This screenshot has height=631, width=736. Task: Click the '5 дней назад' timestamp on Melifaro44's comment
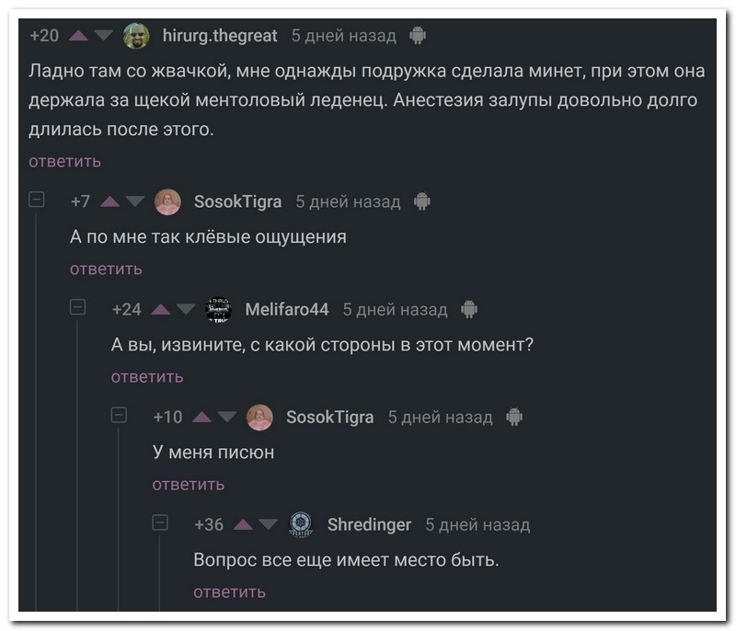pos(395,309)
